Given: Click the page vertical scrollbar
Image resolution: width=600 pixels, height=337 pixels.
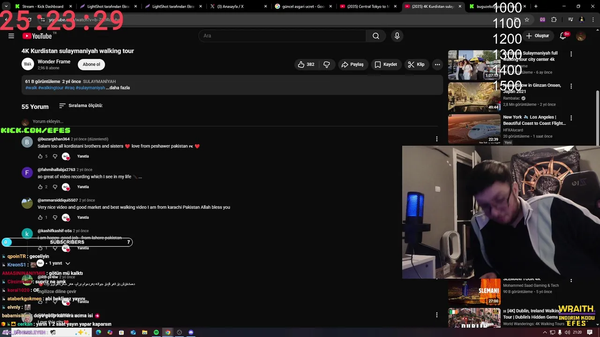Looking at the screenshot, I should tap(597, 117).
